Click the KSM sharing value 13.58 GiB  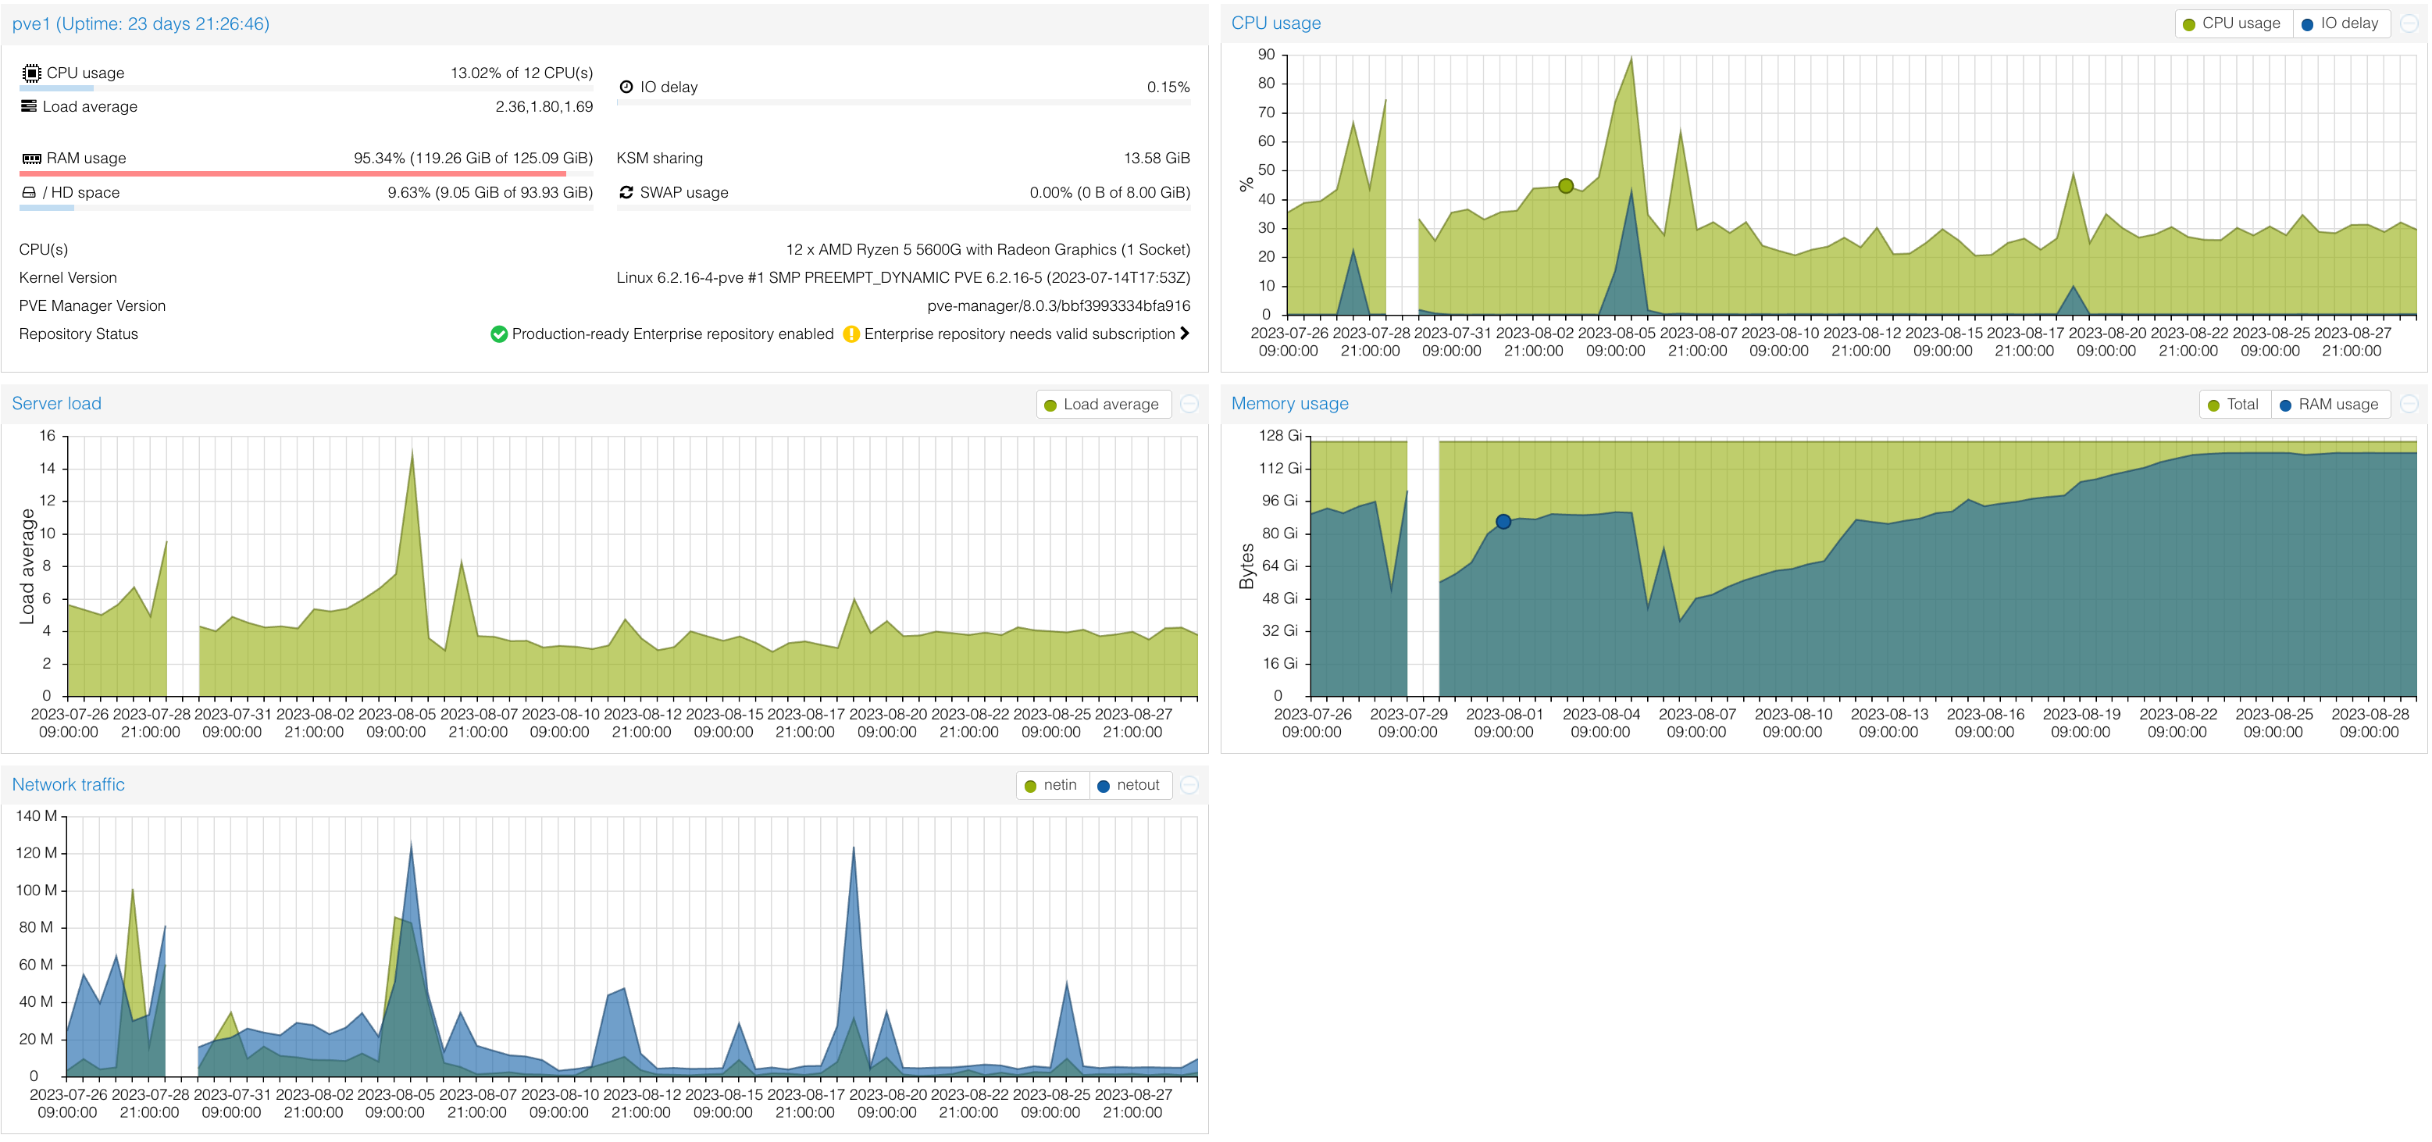click(x=1157, y=158)
